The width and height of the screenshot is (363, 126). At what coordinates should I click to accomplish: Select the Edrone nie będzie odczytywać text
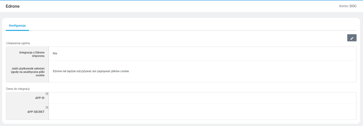[x=91, y=71]
